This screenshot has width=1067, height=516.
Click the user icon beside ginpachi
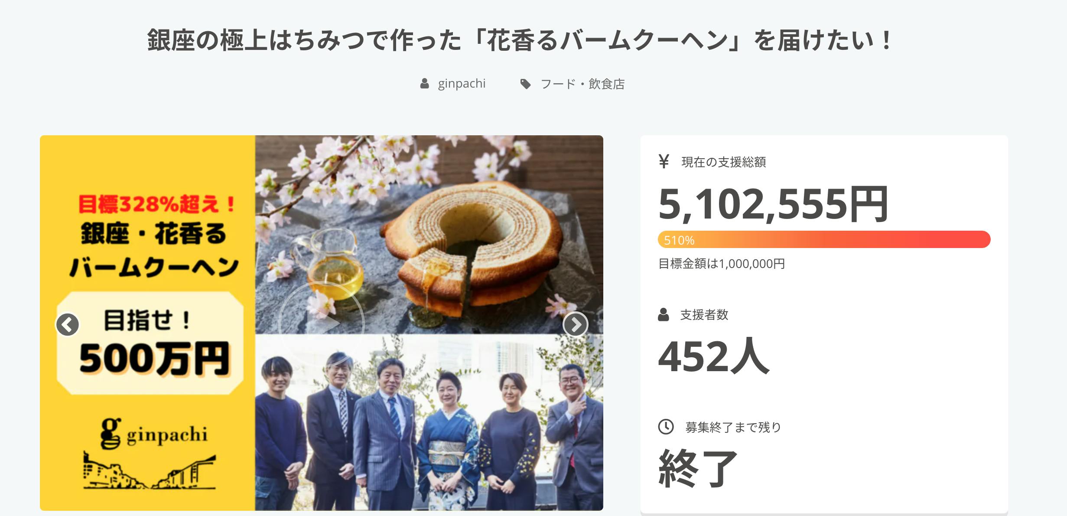tap(424, 84)
